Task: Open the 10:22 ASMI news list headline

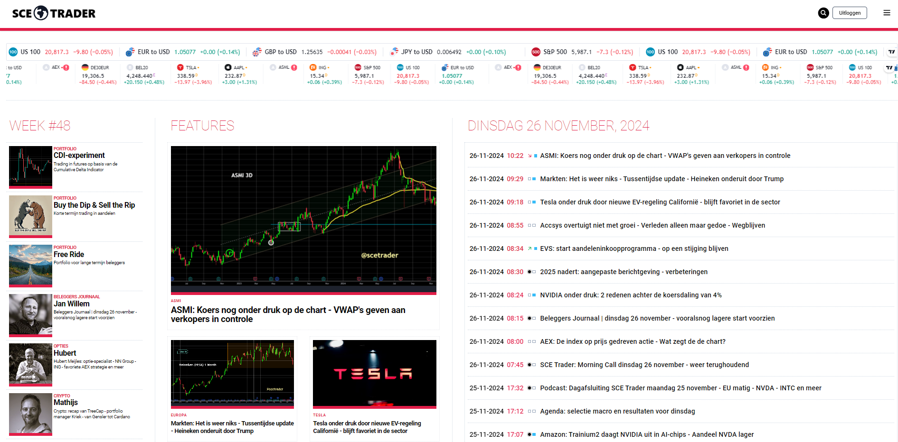Action: click(x=665, y=156)
